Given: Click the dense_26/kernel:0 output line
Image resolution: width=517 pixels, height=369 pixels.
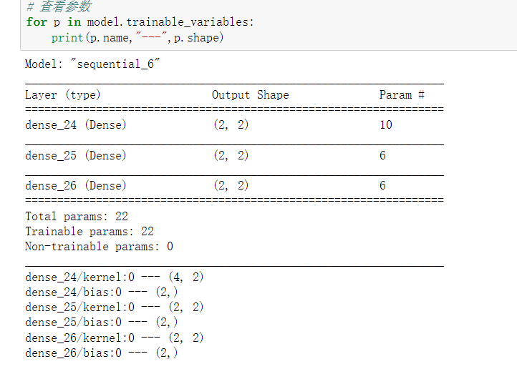Looking at the screenshot, I should click(115, 338).
